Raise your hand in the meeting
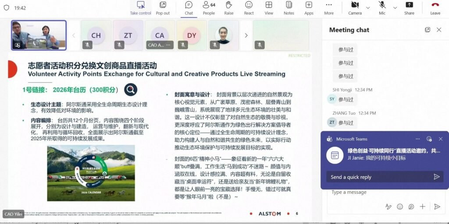Viewport: 449px width, 224px height. tap(228, 7)
